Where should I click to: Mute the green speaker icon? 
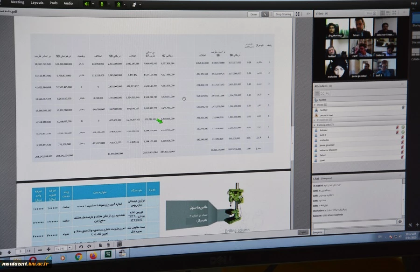pos(87,4)
